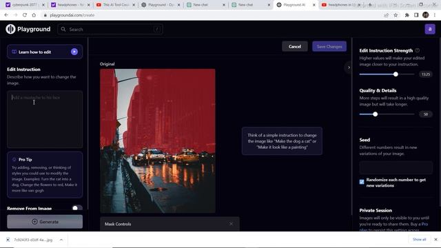441x248 pixels.
Task: Click the Cancel button
Action: (x=294, y=46)
